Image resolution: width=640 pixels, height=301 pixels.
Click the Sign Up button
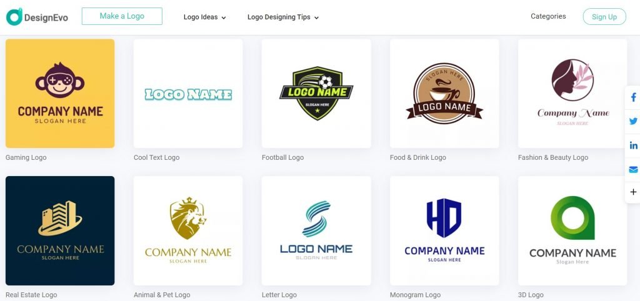(604, 17)
